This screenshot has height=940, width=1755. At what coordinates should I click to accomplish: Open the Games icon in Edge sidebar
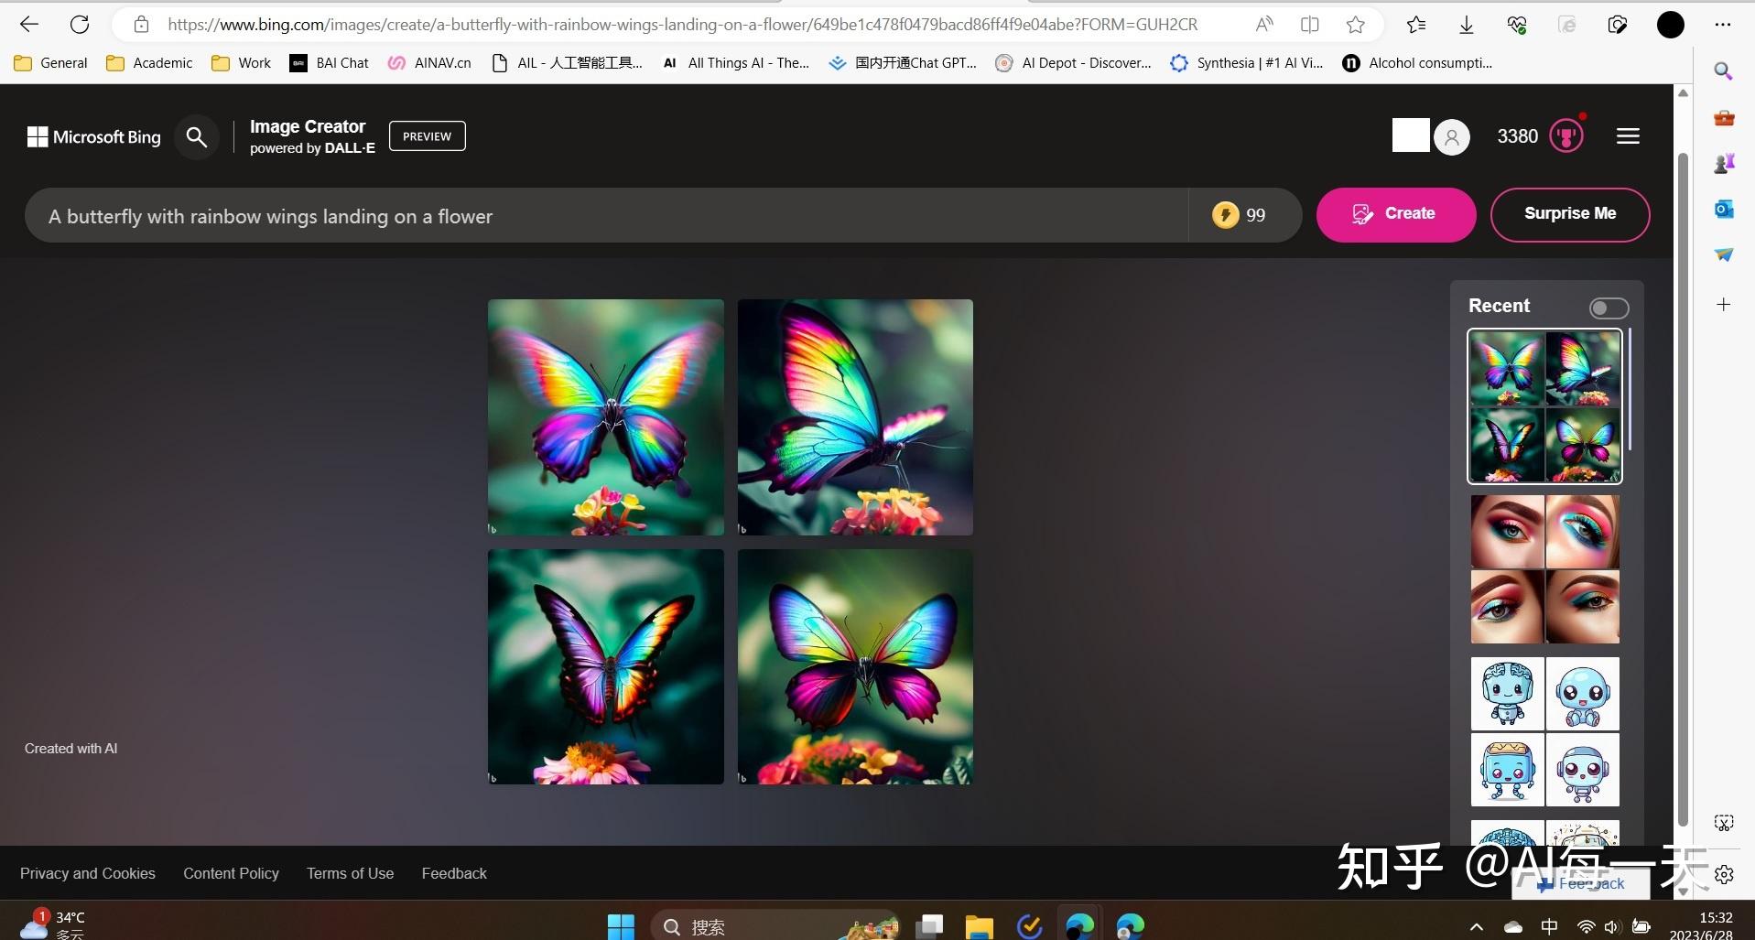(x=1725, y=163)
